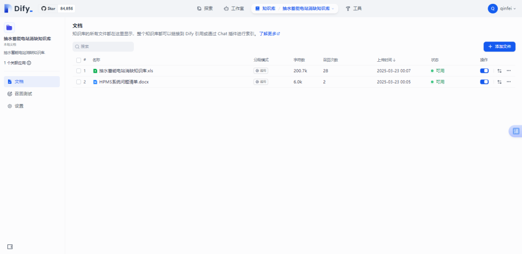
Task: Click the 添加文件 button
Action: [x=499, y=47]
